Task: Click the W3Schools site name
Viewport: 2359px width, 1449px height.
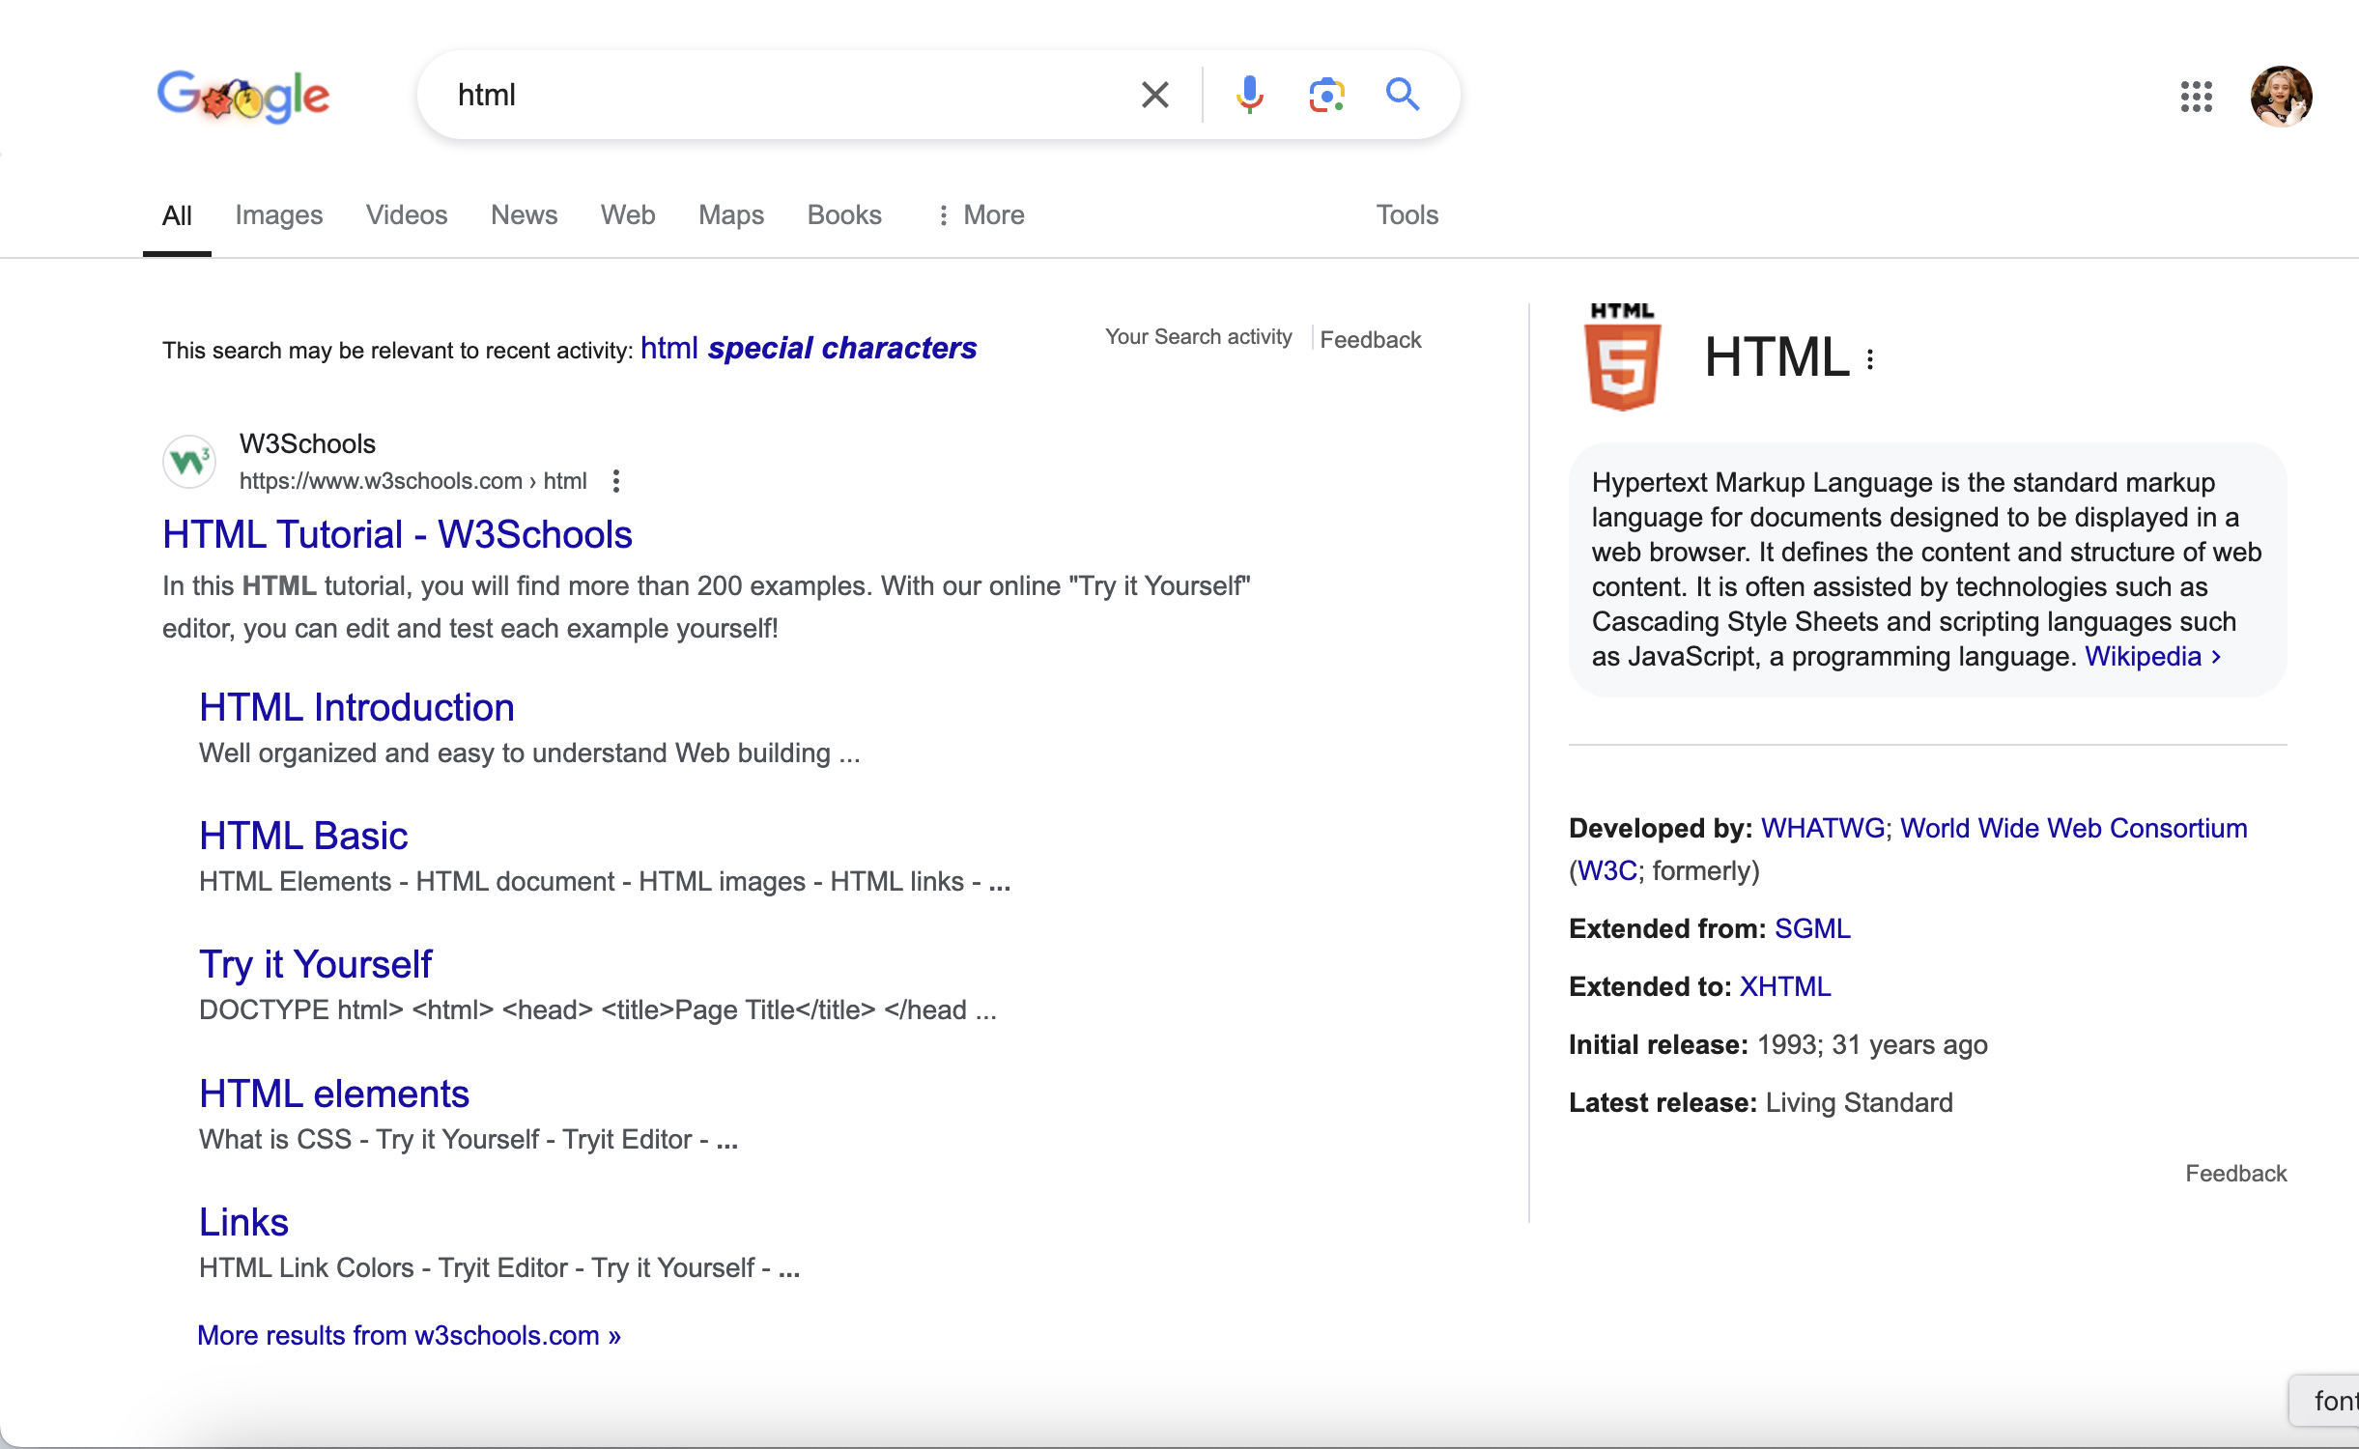Action: 307,444
